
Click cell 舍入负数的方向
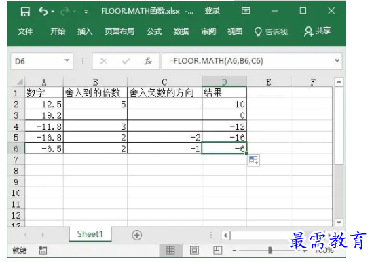click(164, 92)
